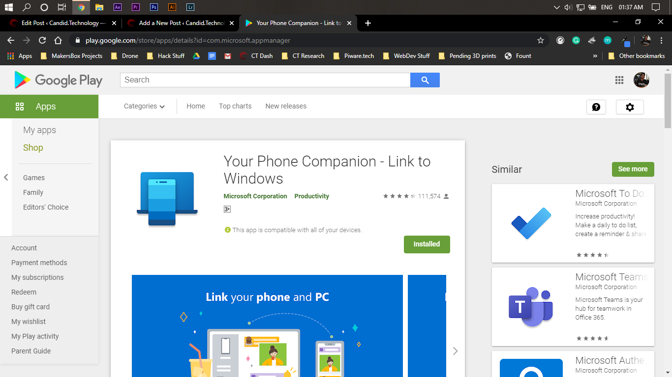Viewport: 672px width, 377px height.
Task: Click the help question mark button
Action: (596, 107)
